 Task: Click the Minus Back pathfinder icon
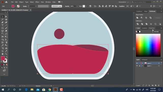[x=160, y=24]
